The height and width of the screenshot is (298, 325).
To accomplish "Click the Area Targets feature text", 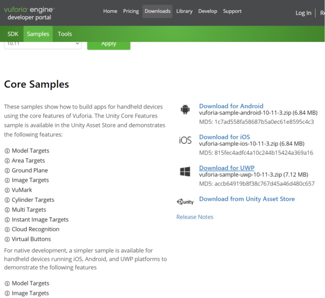I will coord(28,161).
